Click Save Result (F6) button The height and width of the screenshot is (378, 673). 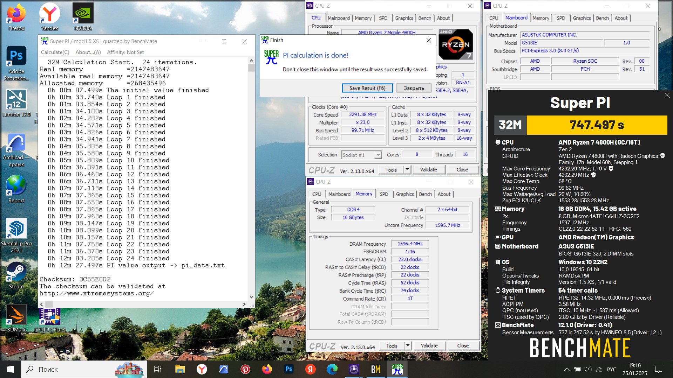pyautogui.click(x=367, y=88)
